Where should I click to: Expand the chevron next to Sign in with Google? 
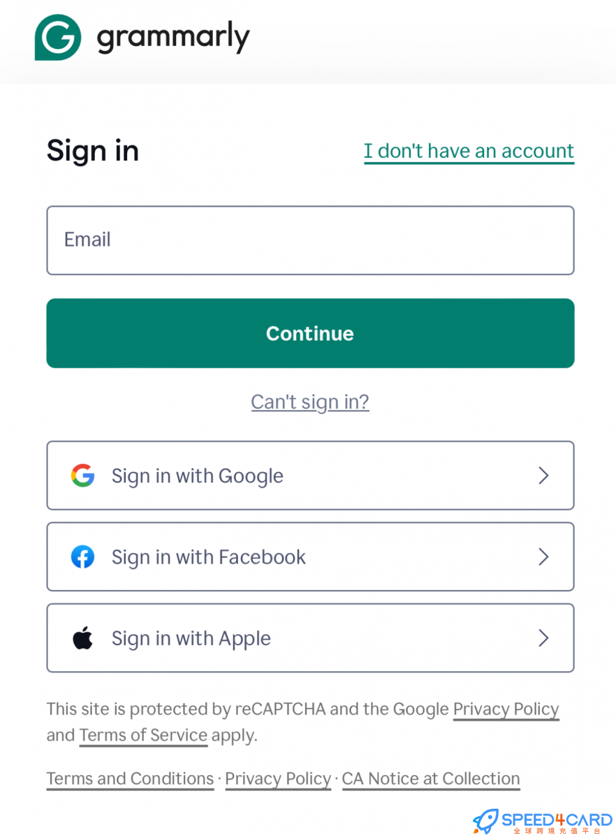pos(543,476)
